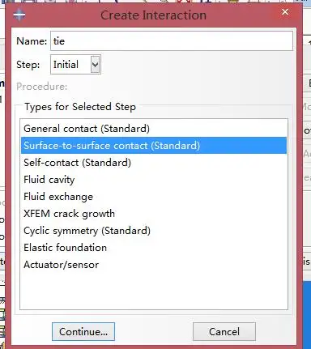
Task: Pick Fluid cavity interaction type
Action: pos(49,180)
